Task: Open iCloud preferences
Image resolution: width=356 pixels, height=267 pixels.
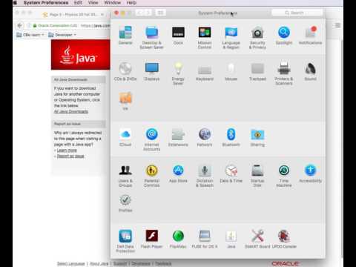Action: (x=125, y=137)
